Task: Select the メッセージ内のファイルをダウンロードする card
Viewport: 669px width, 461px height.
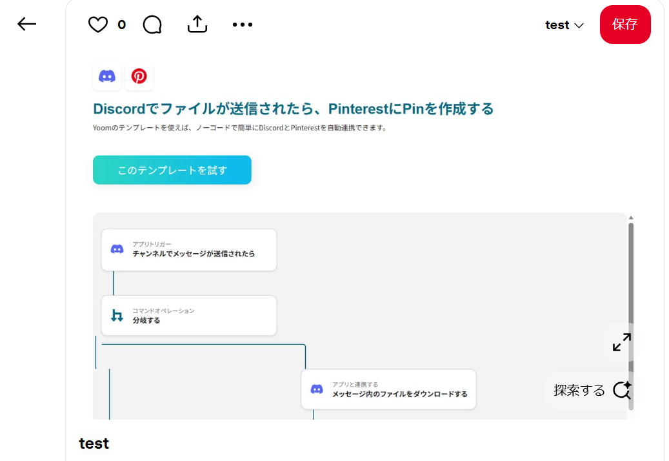Action: 388,389
